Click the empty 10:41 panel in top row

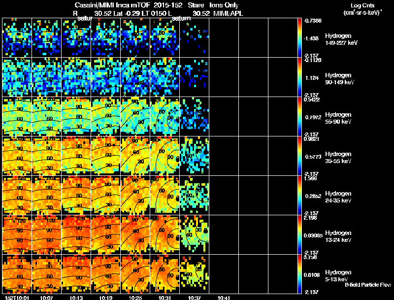coord(224,38)
